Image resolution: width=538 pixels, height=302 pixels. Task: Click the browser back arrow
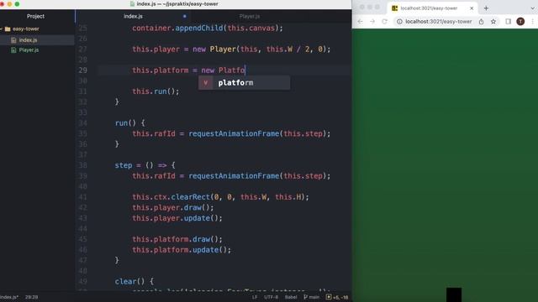click(360, 21)
